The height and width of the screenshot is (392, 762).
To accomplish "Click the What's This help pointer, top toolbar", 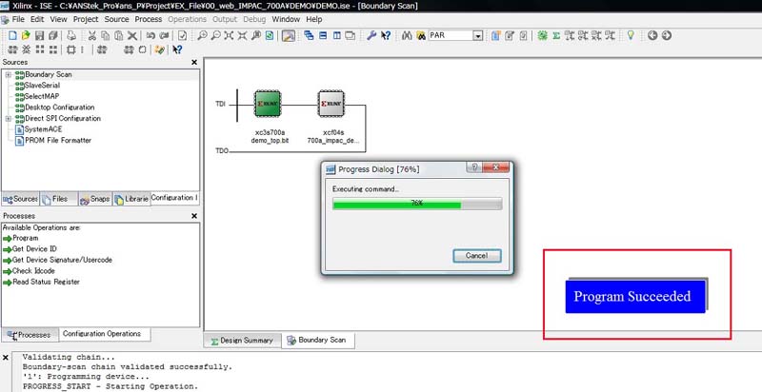I will point(386,35).
